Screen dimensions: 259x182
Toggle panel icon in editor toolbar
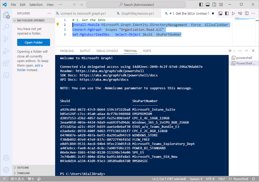(x=220, y=13)
